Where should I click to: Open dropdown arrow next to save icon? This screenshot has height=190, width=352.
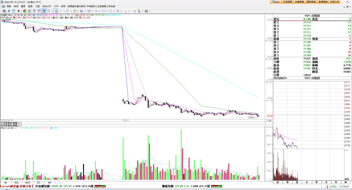(x=150, y=11)
